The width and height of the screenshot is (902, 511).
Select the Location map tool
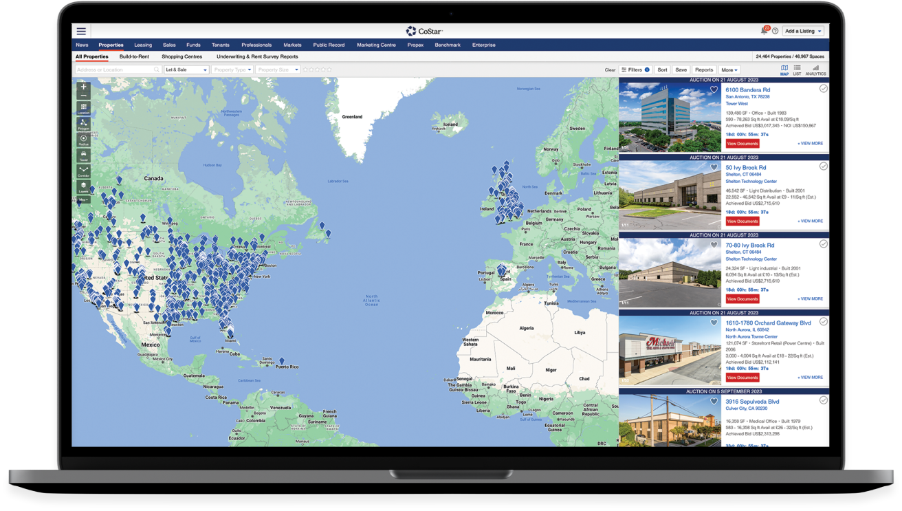coord(83,109)
